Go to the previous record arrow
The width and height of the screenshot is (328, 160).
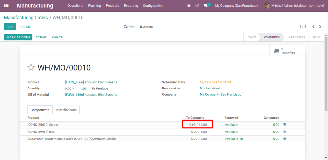[x=313, y=27]
